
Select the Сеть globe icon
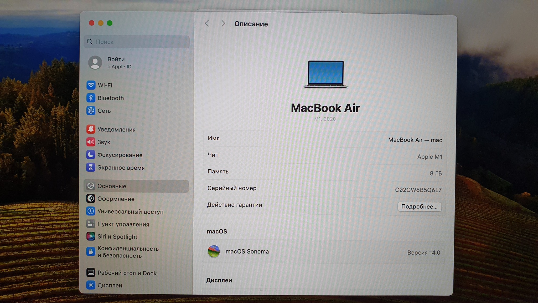(91, 111)
